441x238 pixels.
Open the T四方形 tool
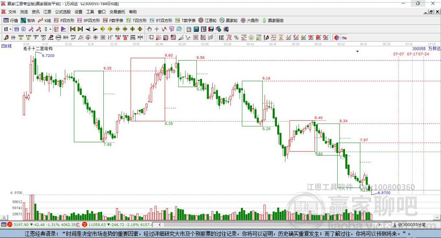(137, 21)
